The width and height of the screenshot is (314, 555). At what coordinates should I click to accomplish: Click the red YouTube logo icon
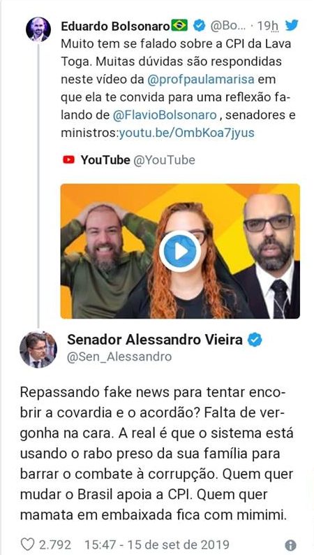(x=68, y=160)
